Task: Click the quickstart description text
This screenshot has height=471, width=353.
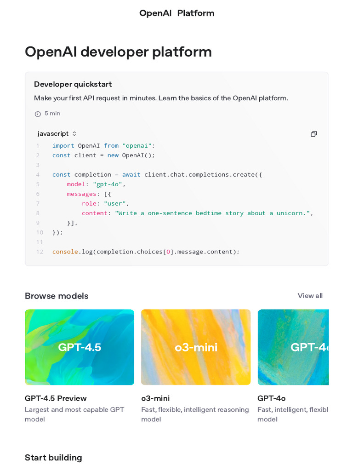Action: [x=161, y=98]
